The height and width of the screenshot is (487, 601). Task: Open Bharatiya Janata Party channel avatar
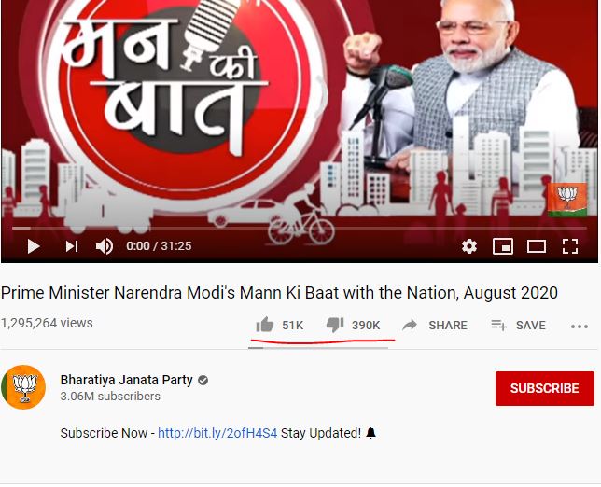(x=23, y=387)
